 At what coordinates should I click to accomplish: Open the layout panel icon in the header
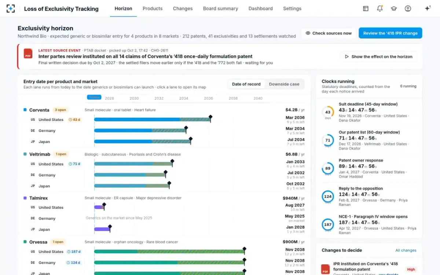(366, 8)
